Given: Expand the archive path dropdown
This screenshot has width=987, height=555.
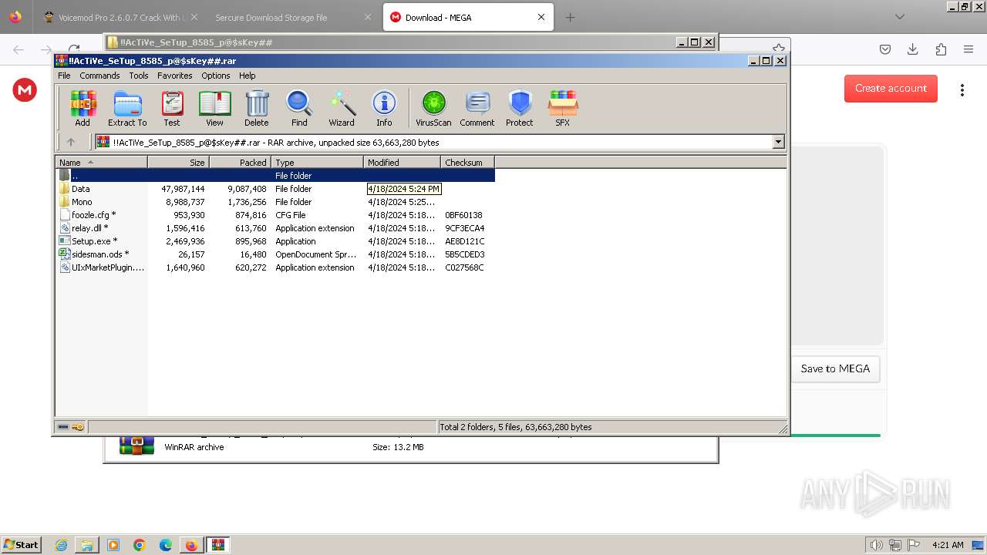Looking at the screenshot, I should pyautogui.click(x=778, y=142).
